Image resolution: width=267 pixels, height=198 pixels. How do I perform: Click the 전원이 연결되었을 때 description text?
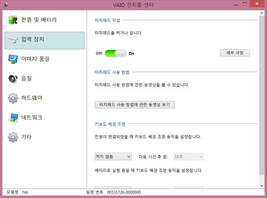pos(148,137)
